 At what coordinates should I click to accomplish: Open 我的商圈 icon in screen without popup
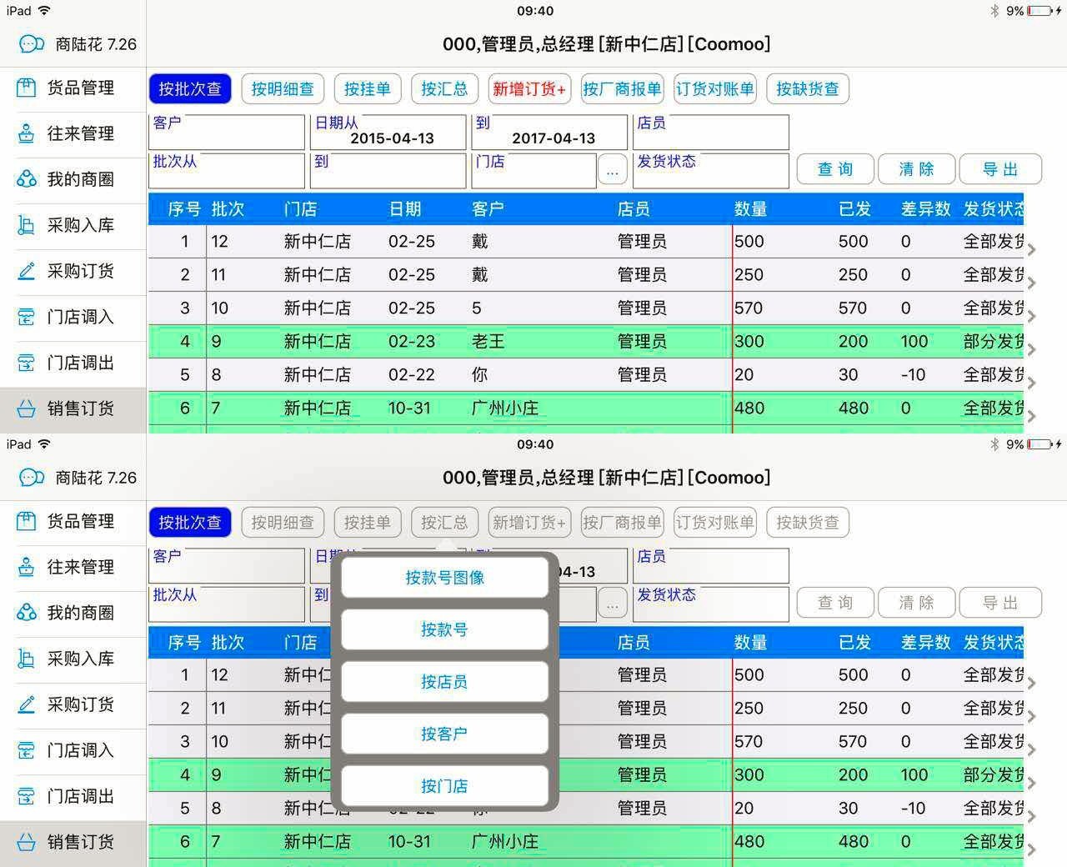pyautogui.click(x=27, y=179)
